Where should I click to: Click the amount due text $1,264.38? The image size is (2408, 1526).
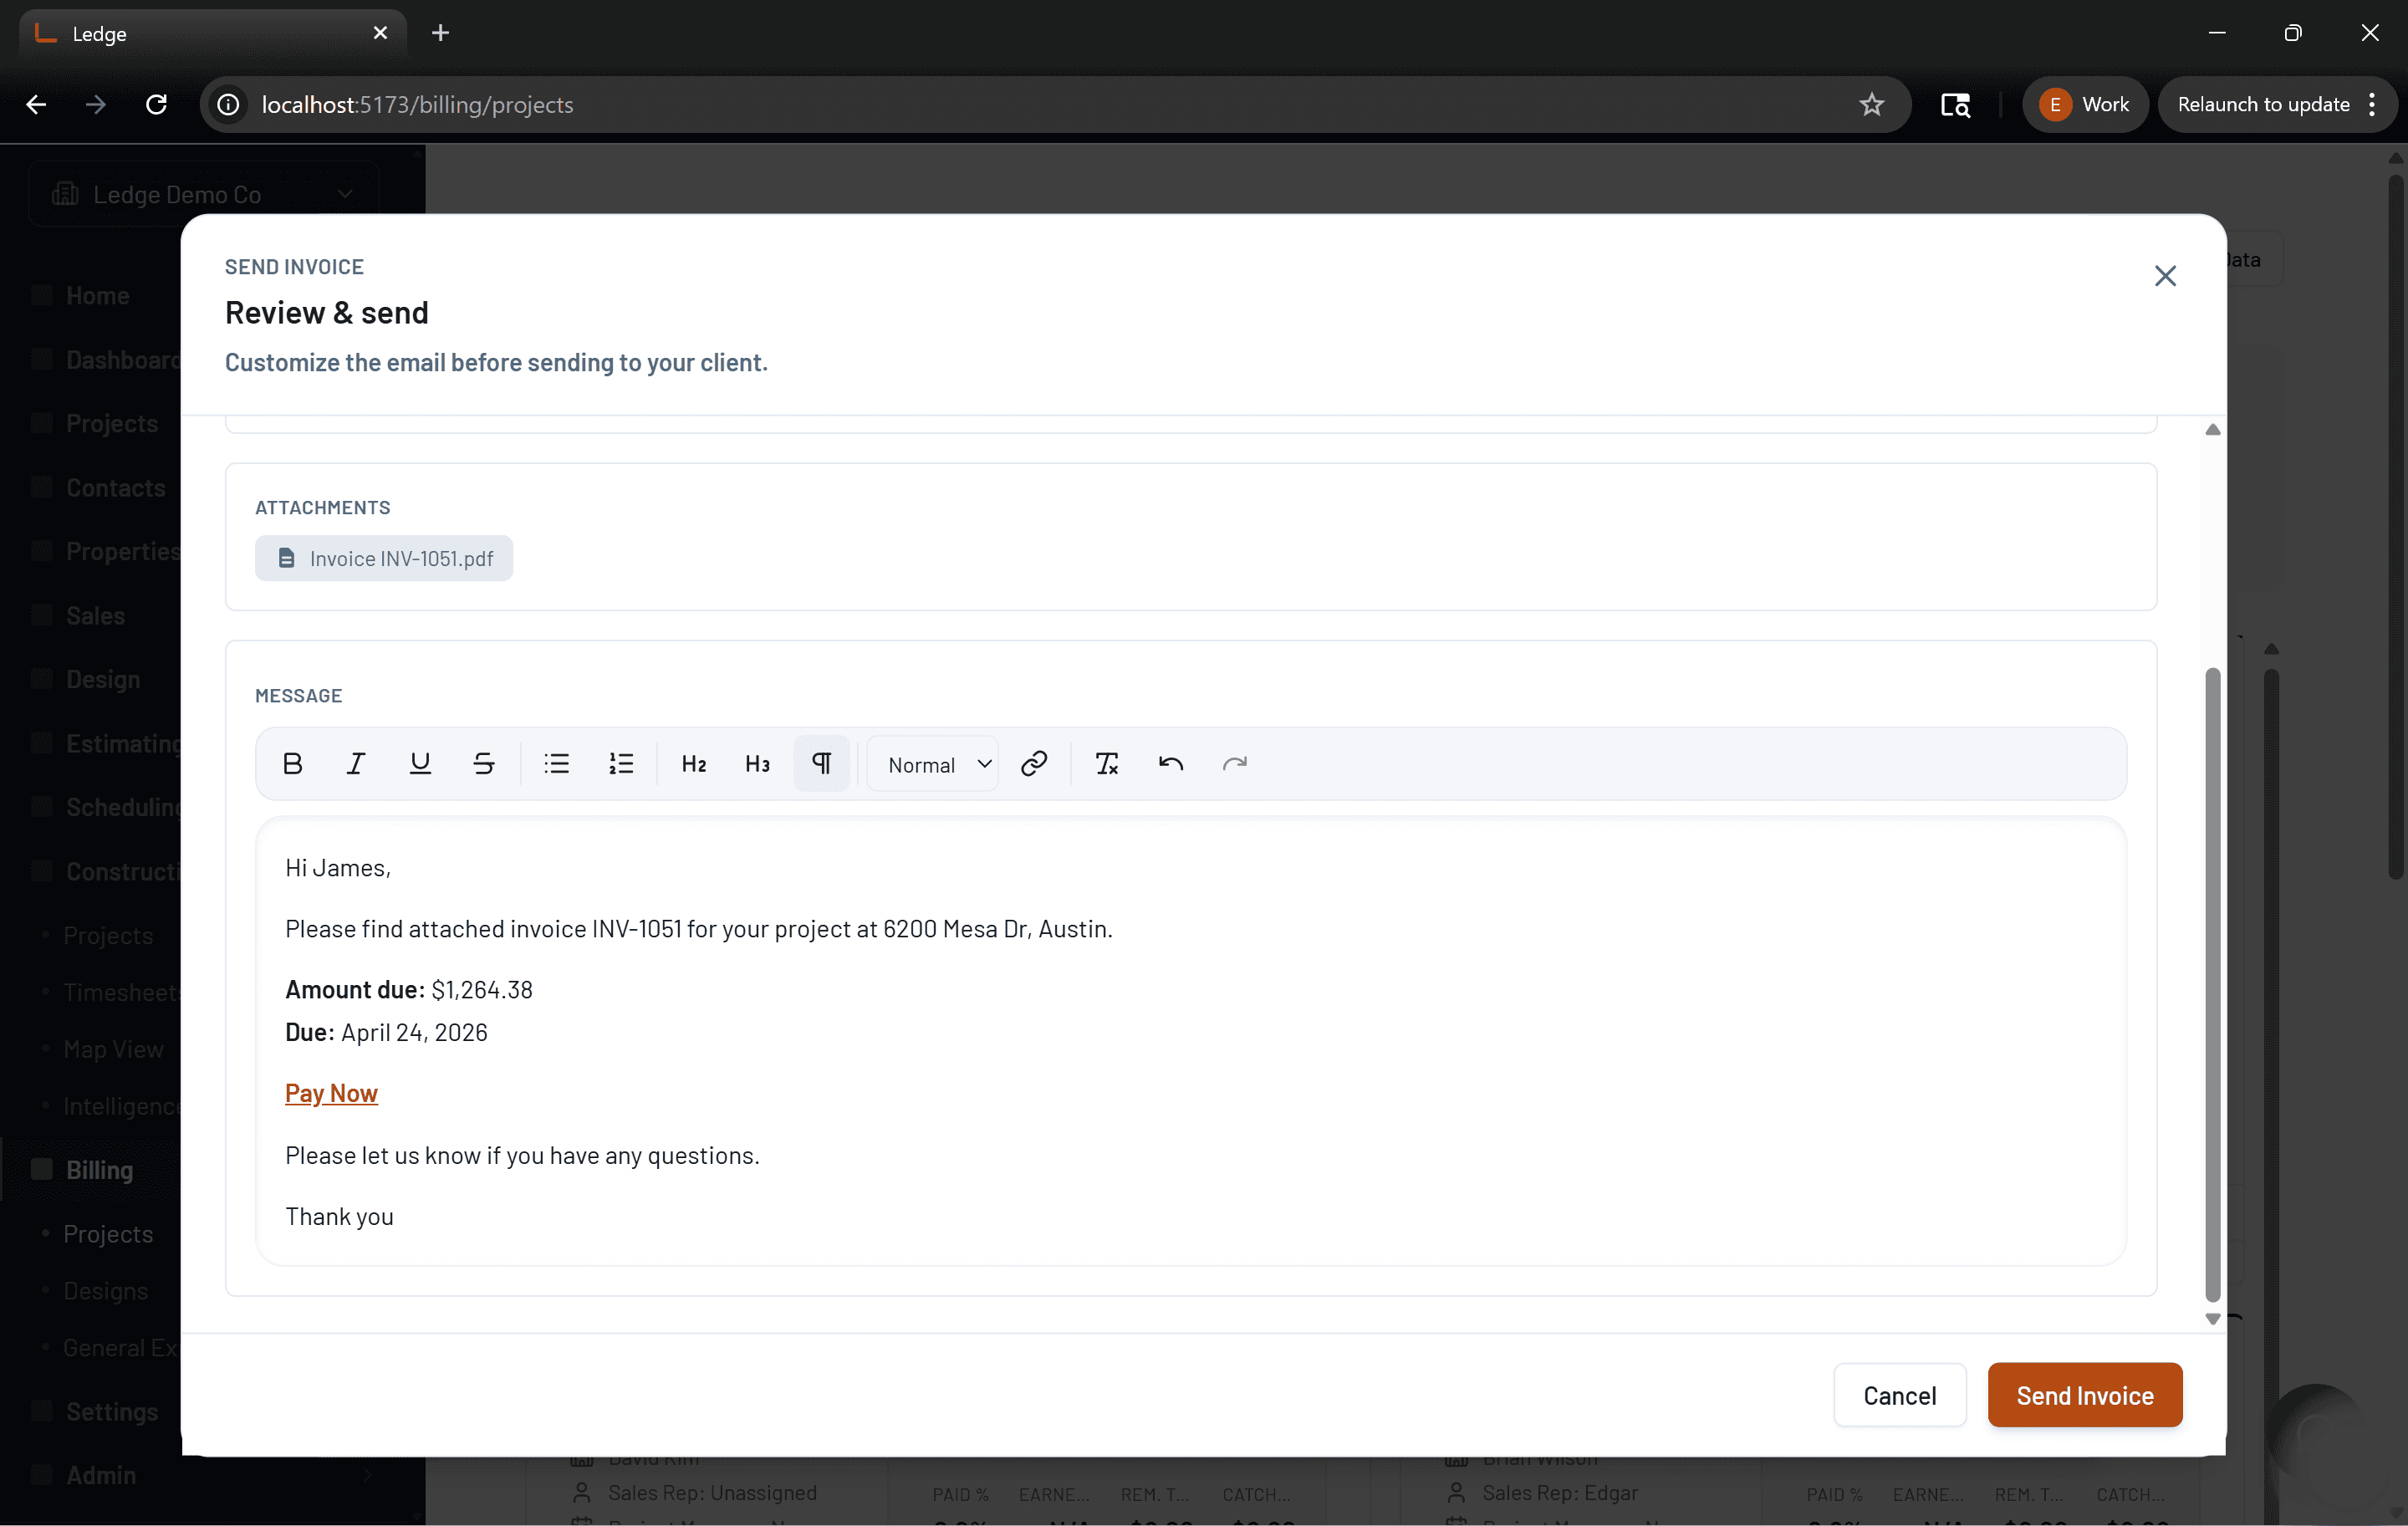point(482,990)
